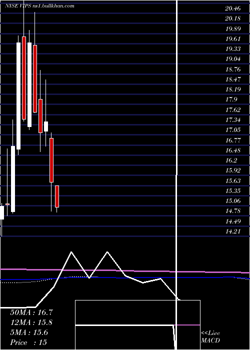Click the 19.33 price axis label
Viewport: 250px width, 350px height.
click(233, 49)
